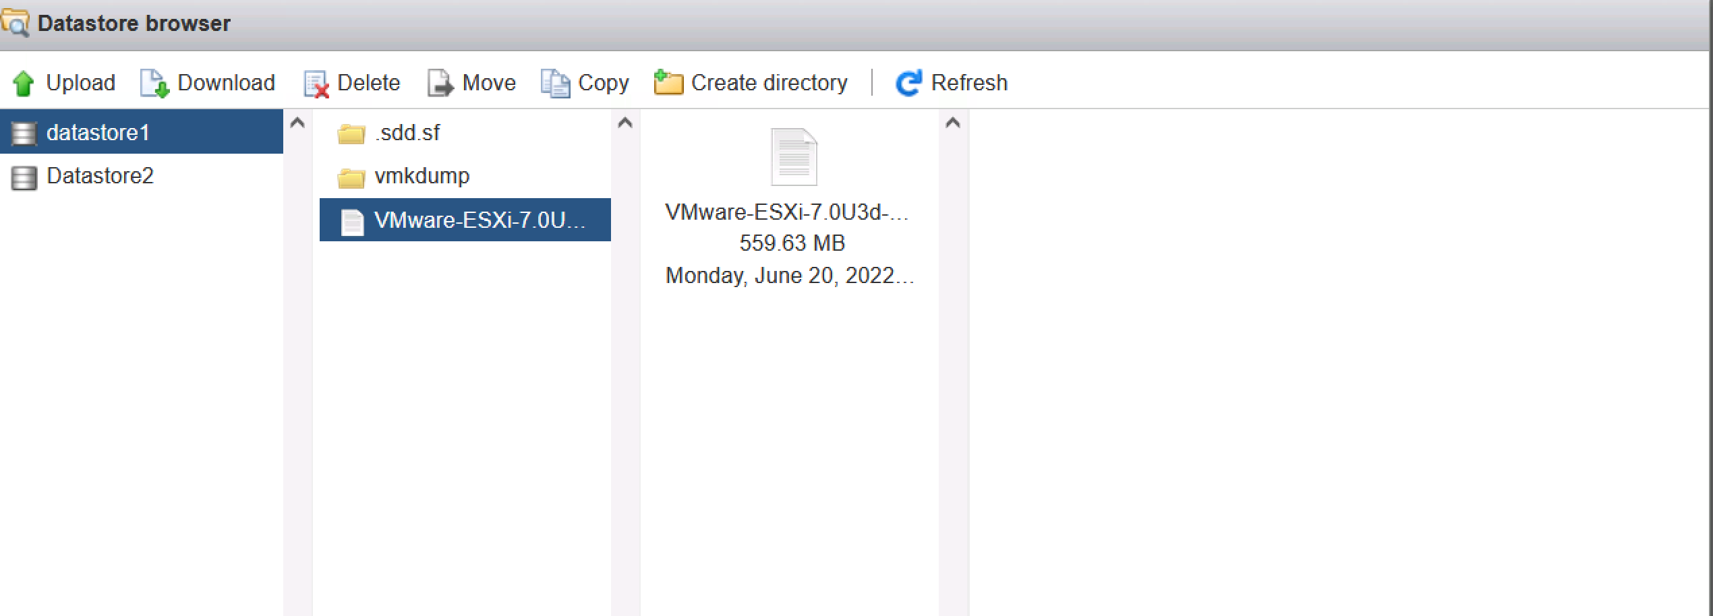Click the Datastore browser title icon
The image size is (1713, 616).
point(15,23)
